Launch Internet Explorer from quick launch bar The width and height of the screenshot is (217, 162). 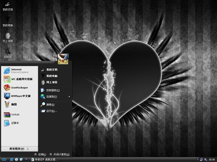coord(12,160)
